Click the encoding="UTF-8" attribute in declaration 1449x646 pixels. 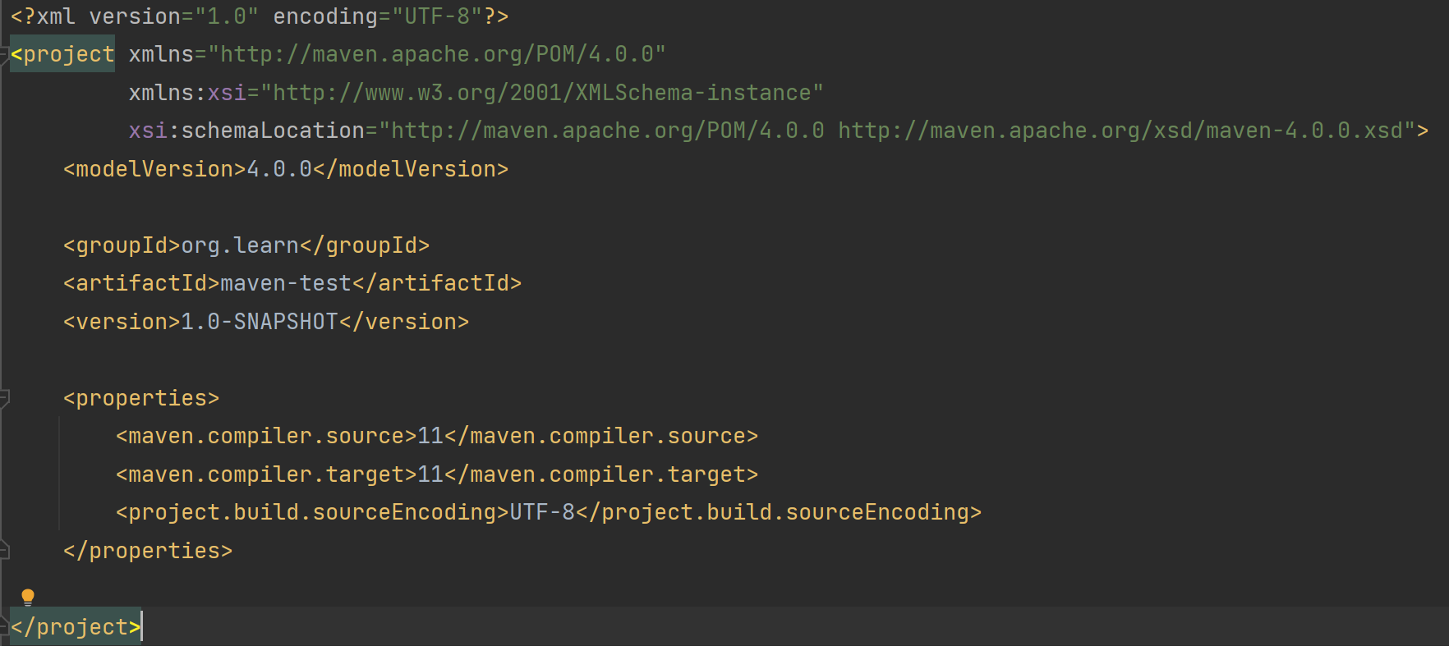point(378,16)
